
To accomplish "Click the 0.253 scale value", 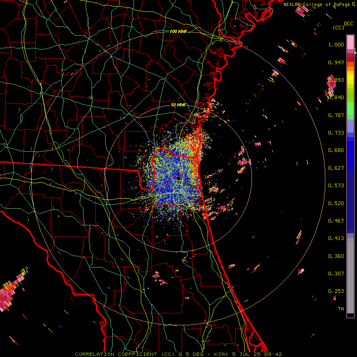I will coord(336,291).
